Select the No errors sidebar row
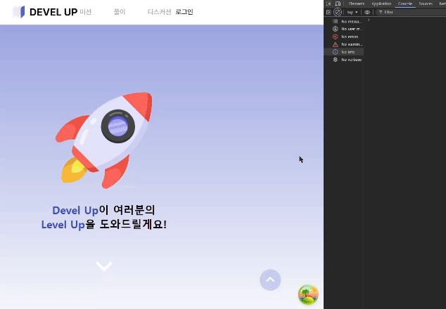The image size is (446, 309). 344,37
